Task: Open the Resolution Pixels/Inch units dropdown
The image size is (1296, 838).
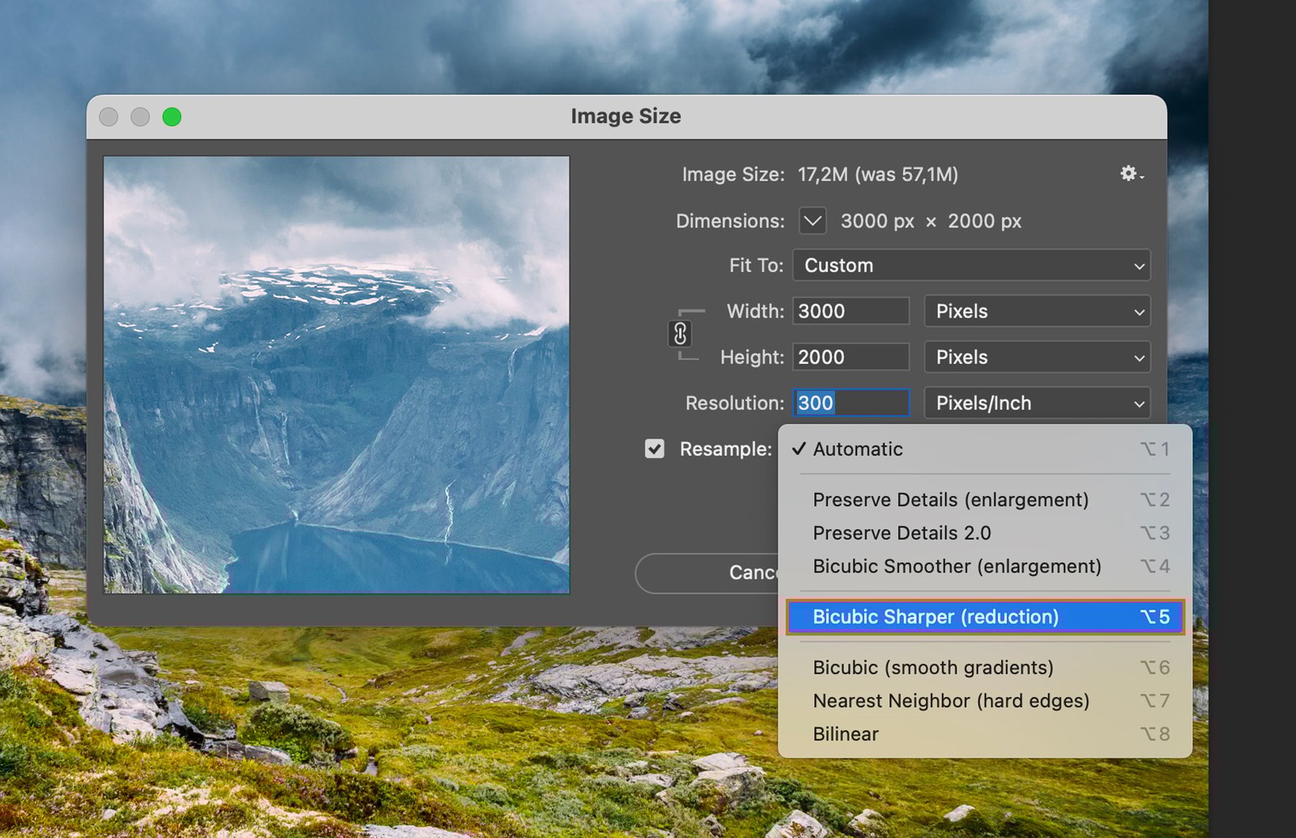Action: tap(1037, 404)
